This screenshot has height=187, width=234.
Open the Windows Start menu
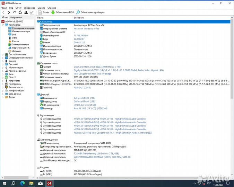click(x=4, y=183)
